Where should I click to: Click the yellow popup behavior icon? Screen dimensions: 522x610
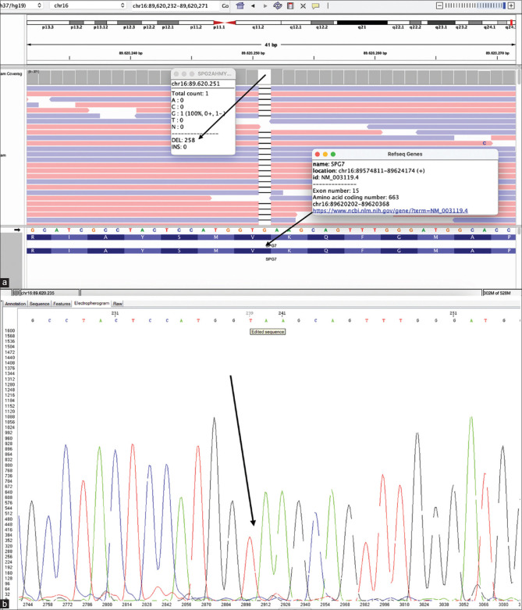pyautogui.click(x=315, y=5)
